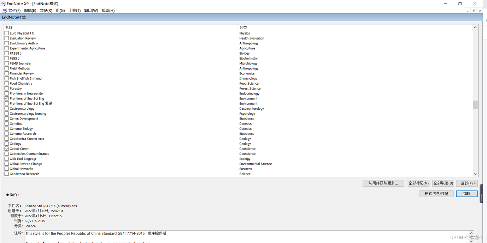The image size is (487, 243).
Task: Click the Forest Science category cell
Action: 250,89
